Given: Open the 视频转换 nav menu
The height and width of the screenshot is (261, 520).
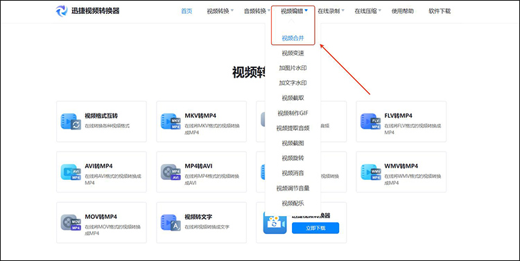Looking at the screenshot, I should click(x=218, y=11).
